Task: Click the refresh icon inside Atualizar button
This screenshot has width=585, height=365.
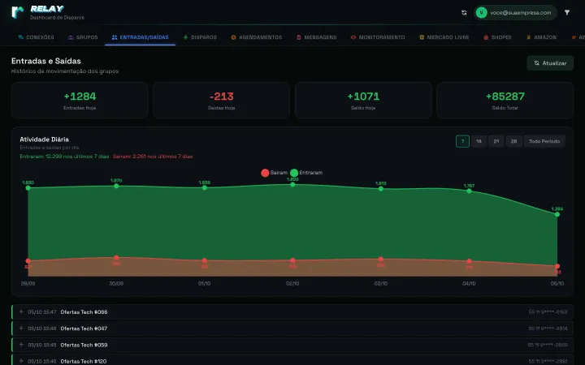Action: [x=536, y=63]
